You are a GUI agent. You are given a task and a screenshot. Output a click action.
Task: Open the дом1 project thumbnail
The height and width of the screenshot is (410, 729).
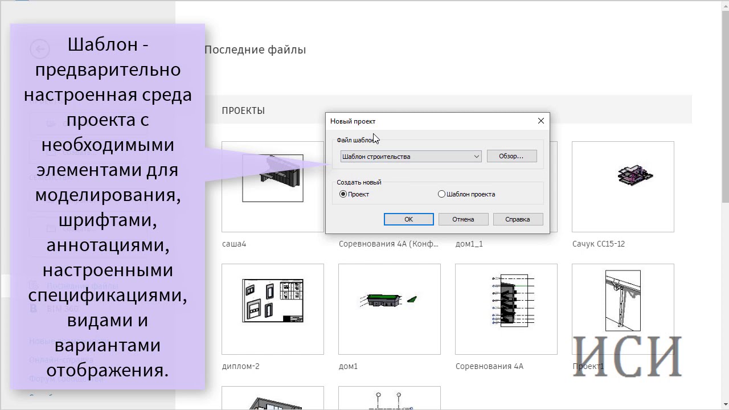390,309
